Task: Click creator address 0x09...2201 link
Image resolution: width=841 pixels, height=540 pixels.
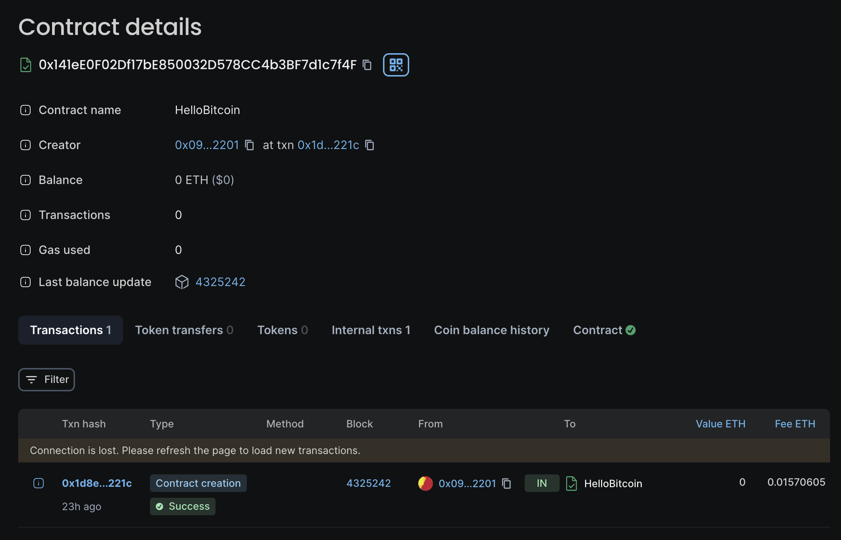Action: 206,144
